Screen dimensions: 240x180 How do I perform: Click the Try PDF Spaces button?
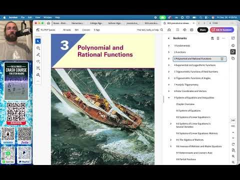point(46,30)
